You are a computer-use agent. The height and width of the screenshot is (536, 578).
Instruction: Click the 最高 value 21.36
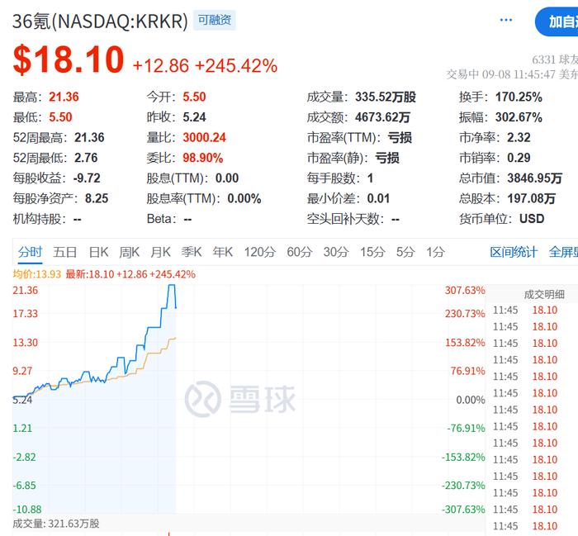[64, 97]
